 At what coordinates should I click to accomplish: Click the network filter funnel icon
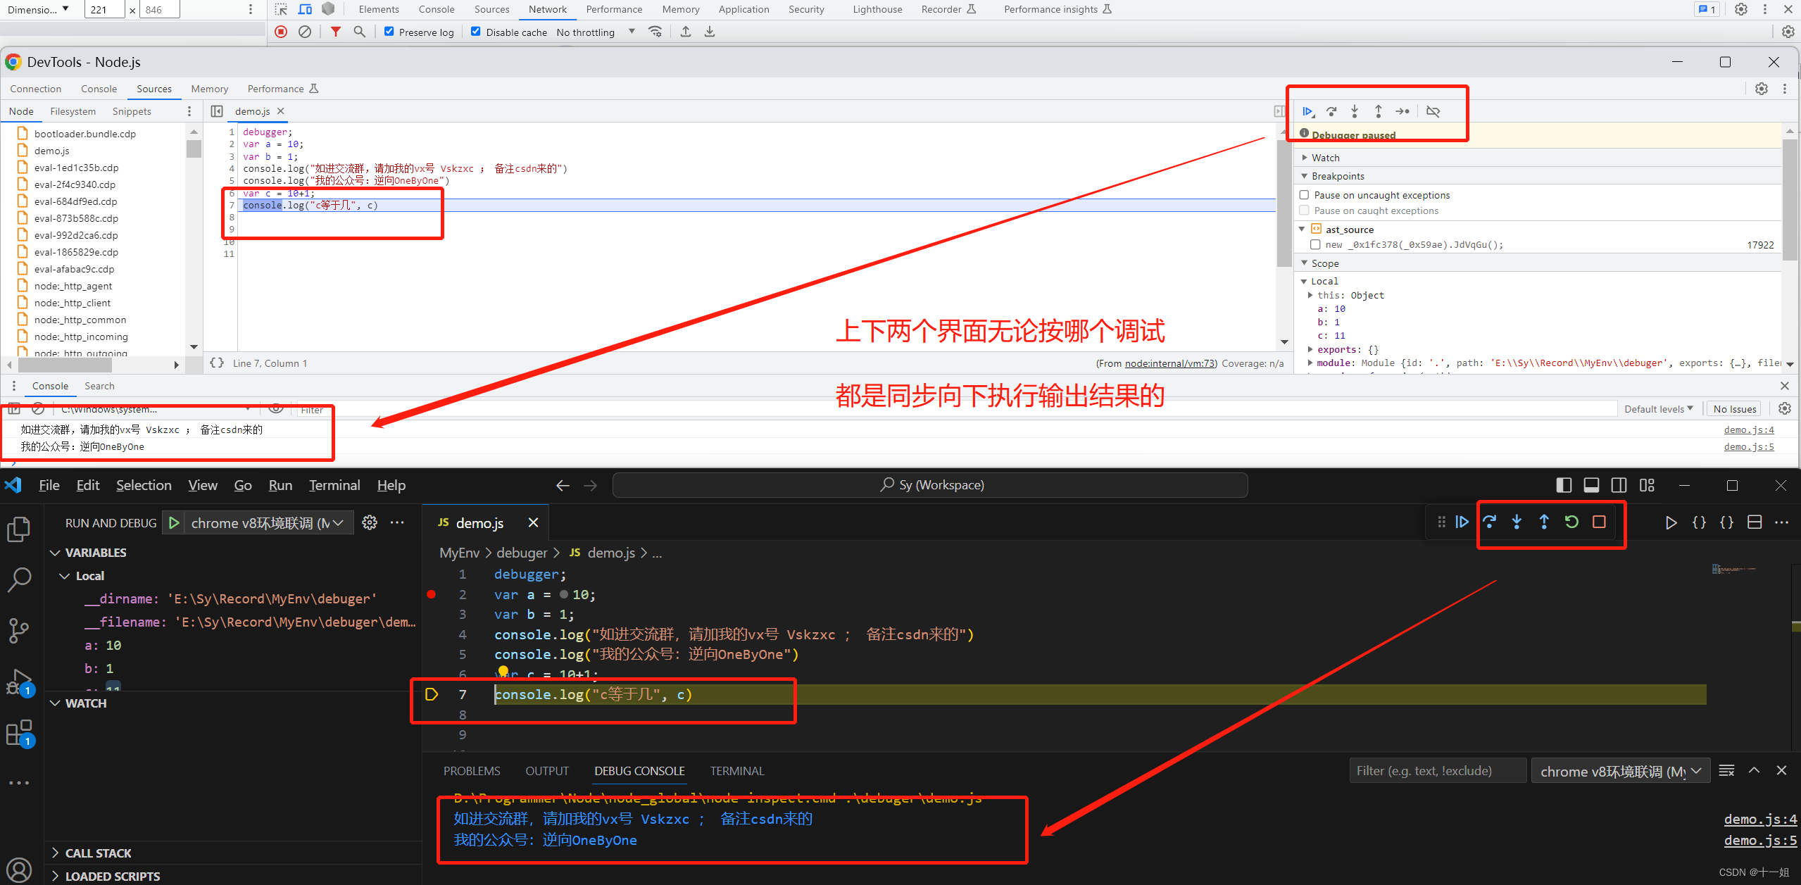pyautogui.click(x=336, y=32)
